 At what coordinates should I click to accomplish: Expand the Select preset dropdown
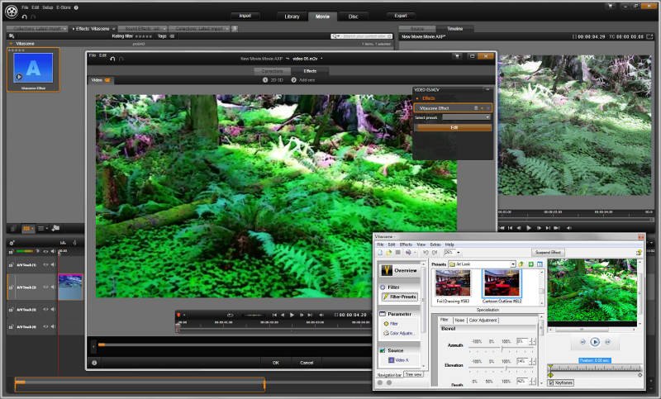(488, 117)
